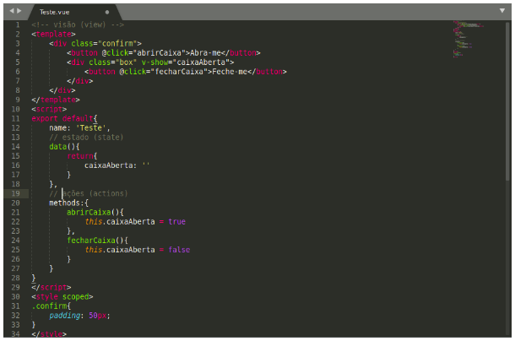Click the fecharCaixa() method definition on line 24
This screenshot has width=515, height=341.
(x=98, y=241)
